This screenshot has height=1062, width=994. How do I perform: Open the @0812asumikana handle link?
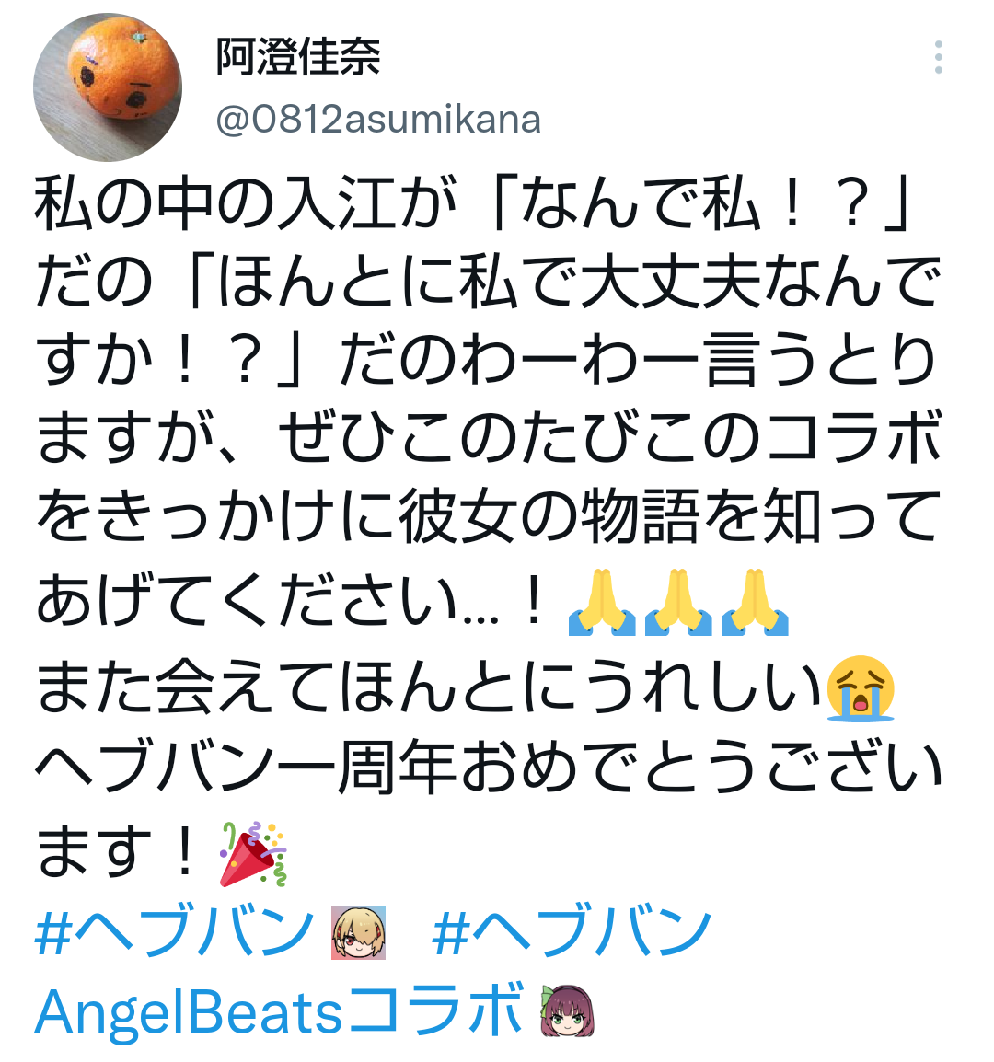tap(378, 120)
